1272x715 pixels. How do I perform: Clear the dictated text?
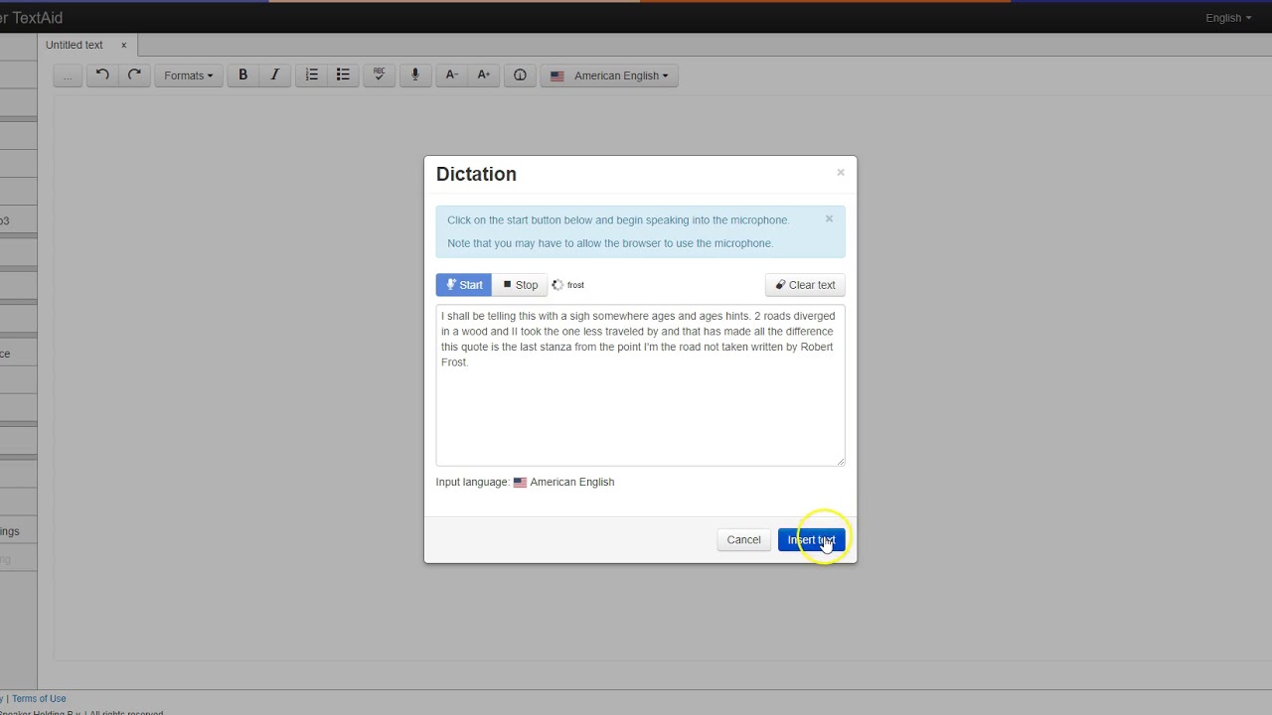coord(805,285)
